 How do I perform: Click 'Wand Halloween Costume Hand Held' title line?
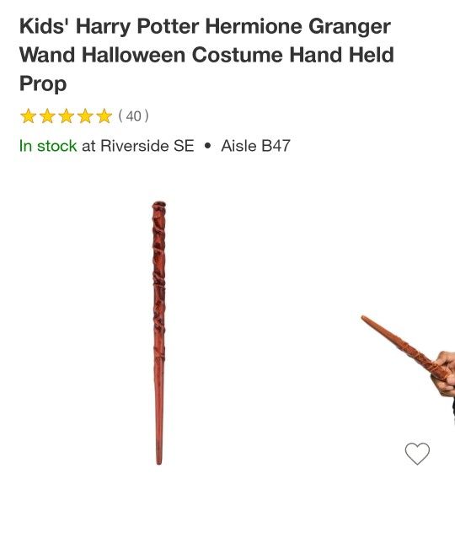point(206,55)
